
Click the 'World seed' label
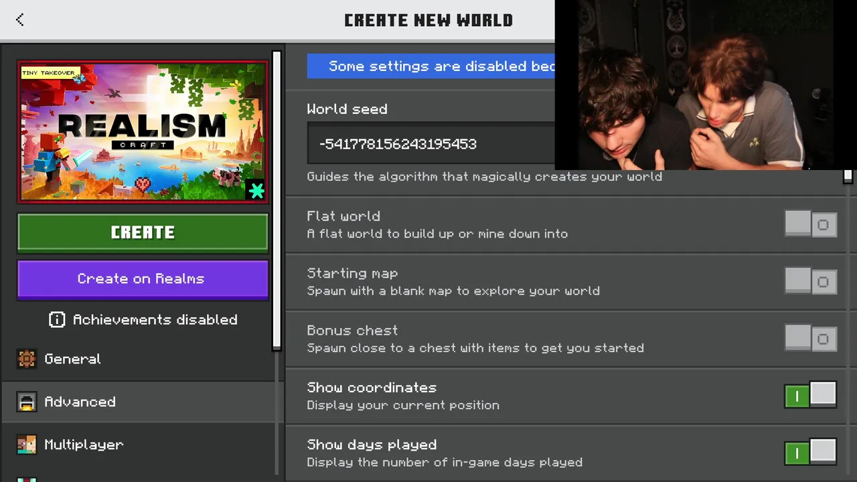(347, 109)
